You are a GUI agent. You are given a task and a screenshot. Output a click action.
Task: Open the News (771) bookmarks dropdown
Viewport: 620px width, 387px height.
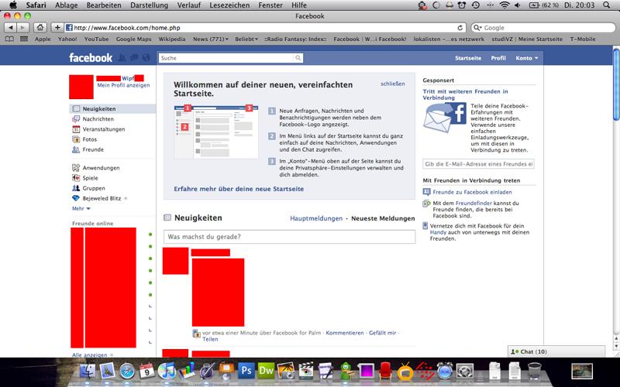(210, 39)
